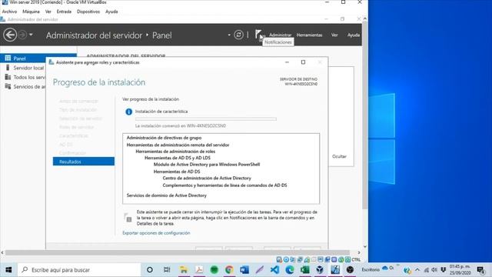Open Google Chrome from the taskbar
Screen dimensions: 492x277
click(229, 270)
